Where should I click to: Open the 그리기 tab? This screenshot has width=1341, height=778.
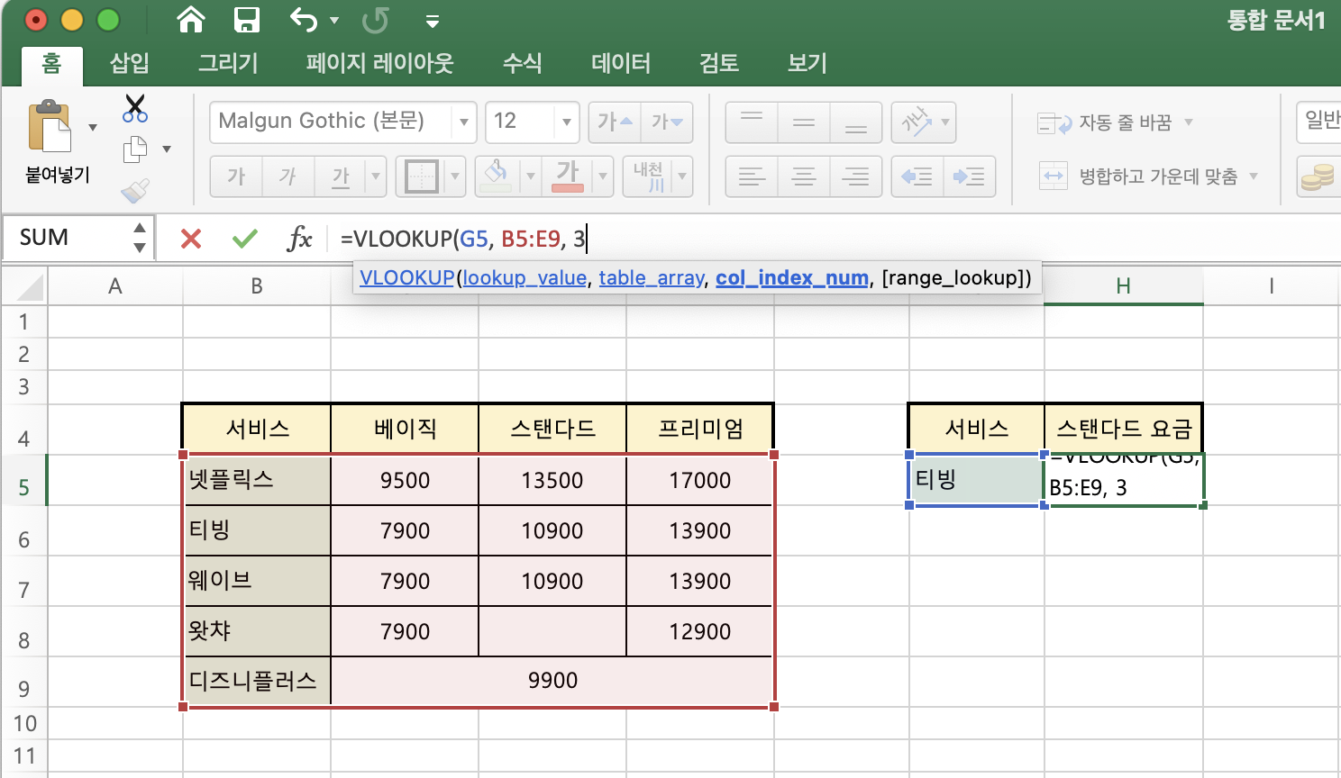(228, 63)
